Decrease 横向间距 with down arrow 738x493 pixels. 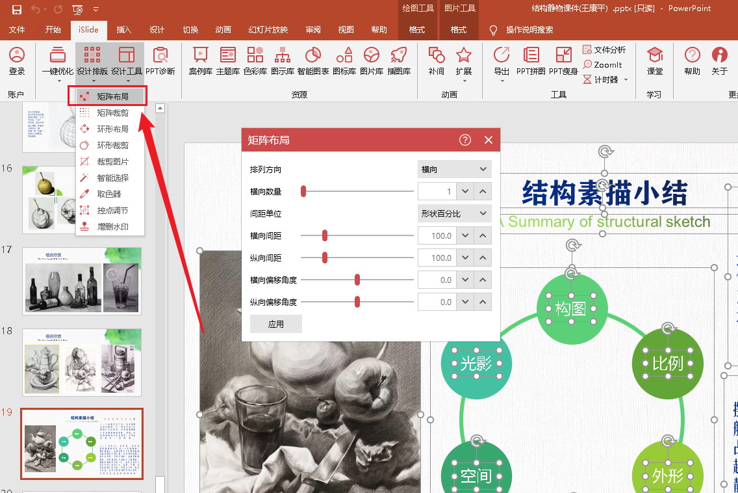[x=465, y=235]
